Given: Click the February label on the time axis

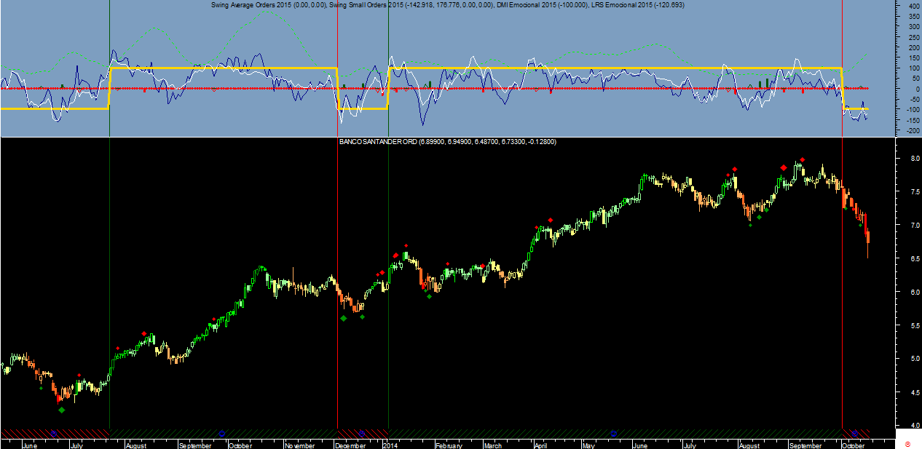Looking at the screenshot, I should pyautogui.click(x=449, y=445).
